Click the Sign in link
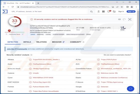The image size is (140, 94). (x=121, y=11)
